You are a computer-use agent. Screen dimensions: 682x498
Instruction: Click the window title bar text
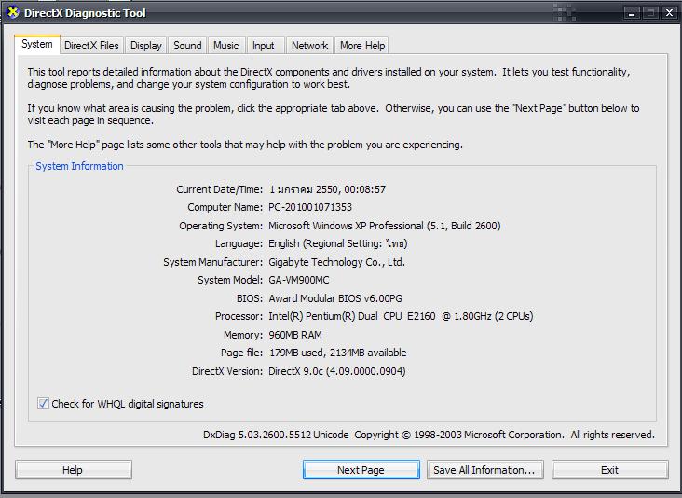[85, 13]
